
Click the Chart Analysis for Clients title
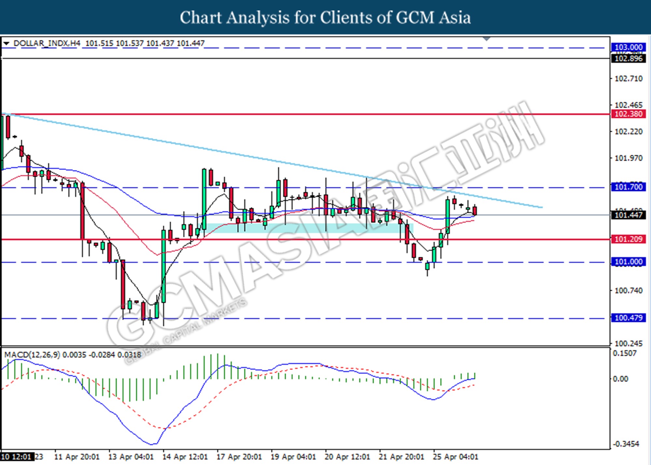pyautogui.click(x=325, y=18)
